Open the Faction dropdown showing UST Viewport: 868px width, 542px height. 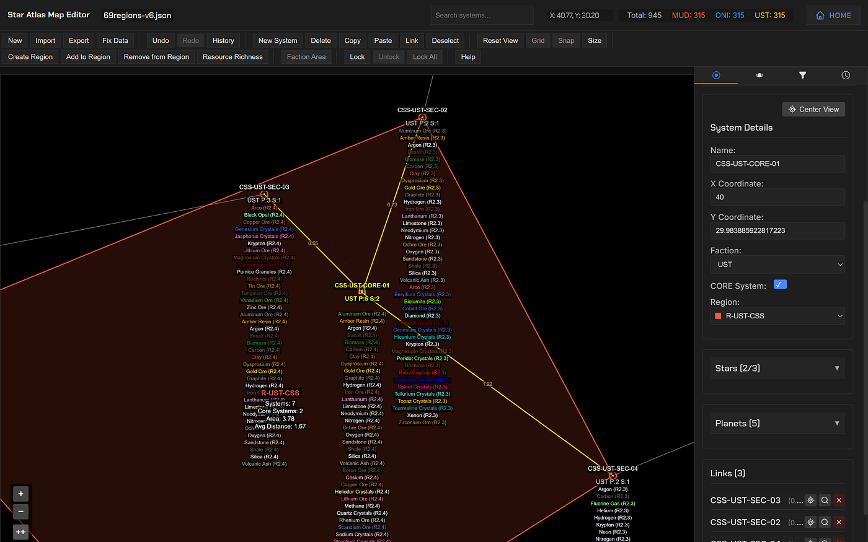(x=777, y=264)
